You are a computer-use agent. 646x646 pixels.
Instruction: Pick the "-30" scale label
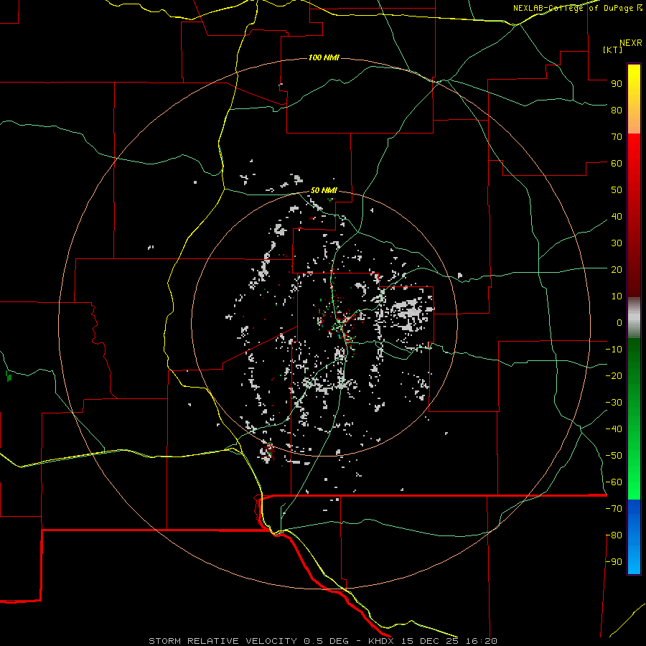coord(614,403)
